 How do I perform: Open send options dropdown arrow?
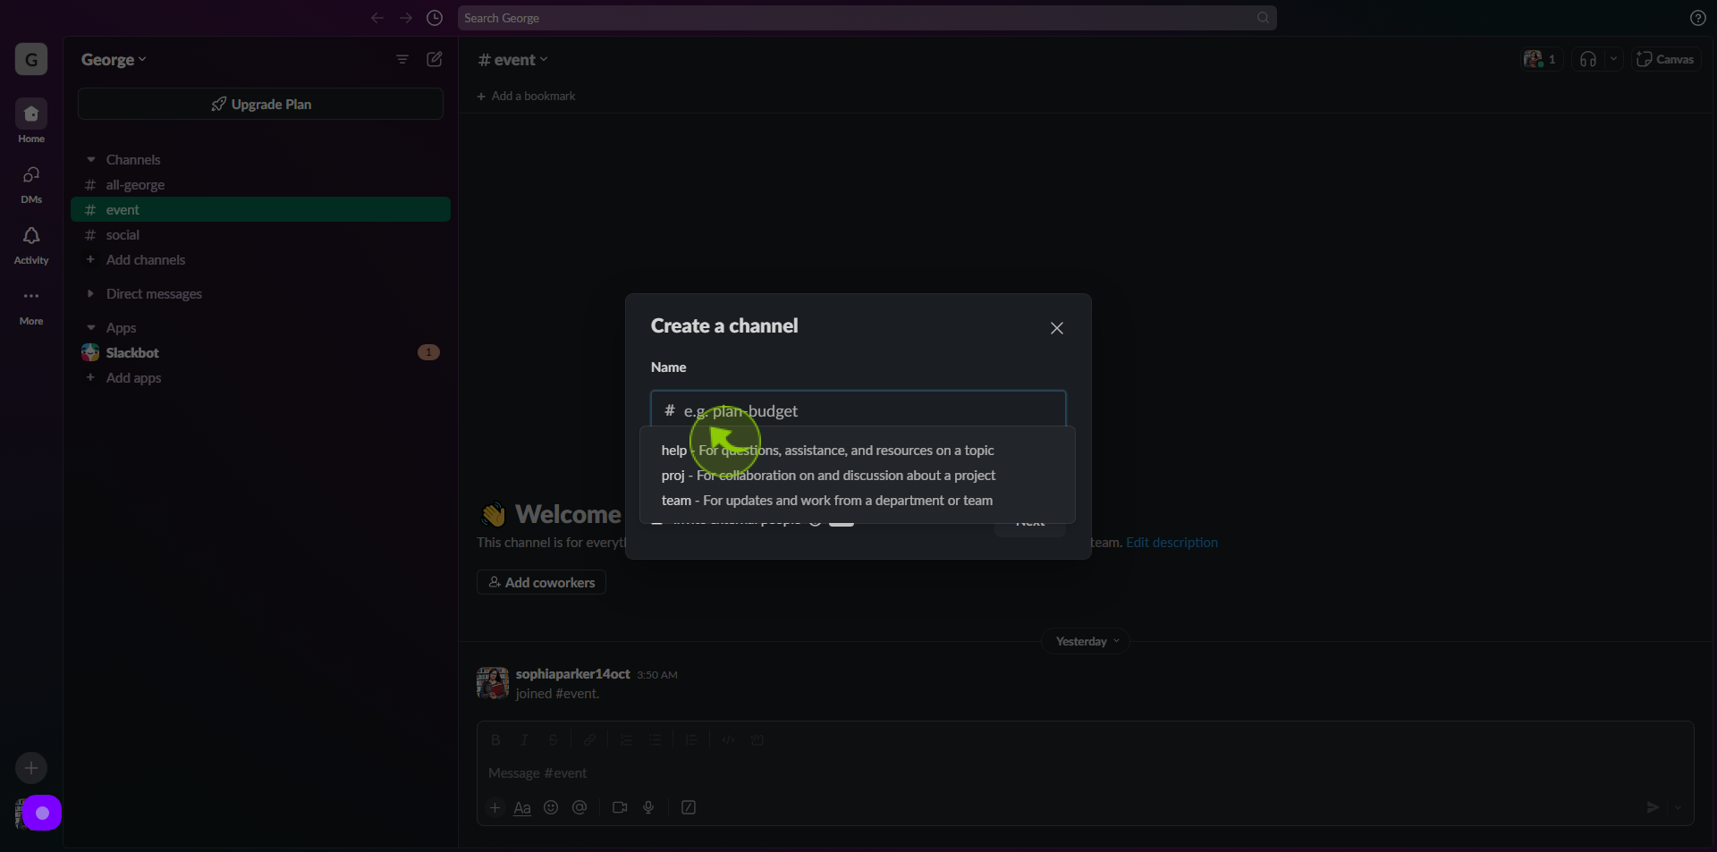(1678, 807)
